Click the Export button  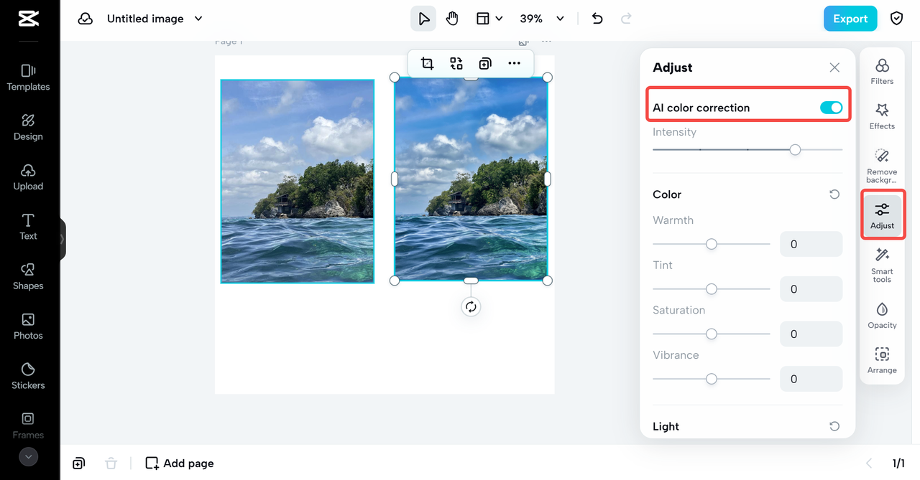850,19
